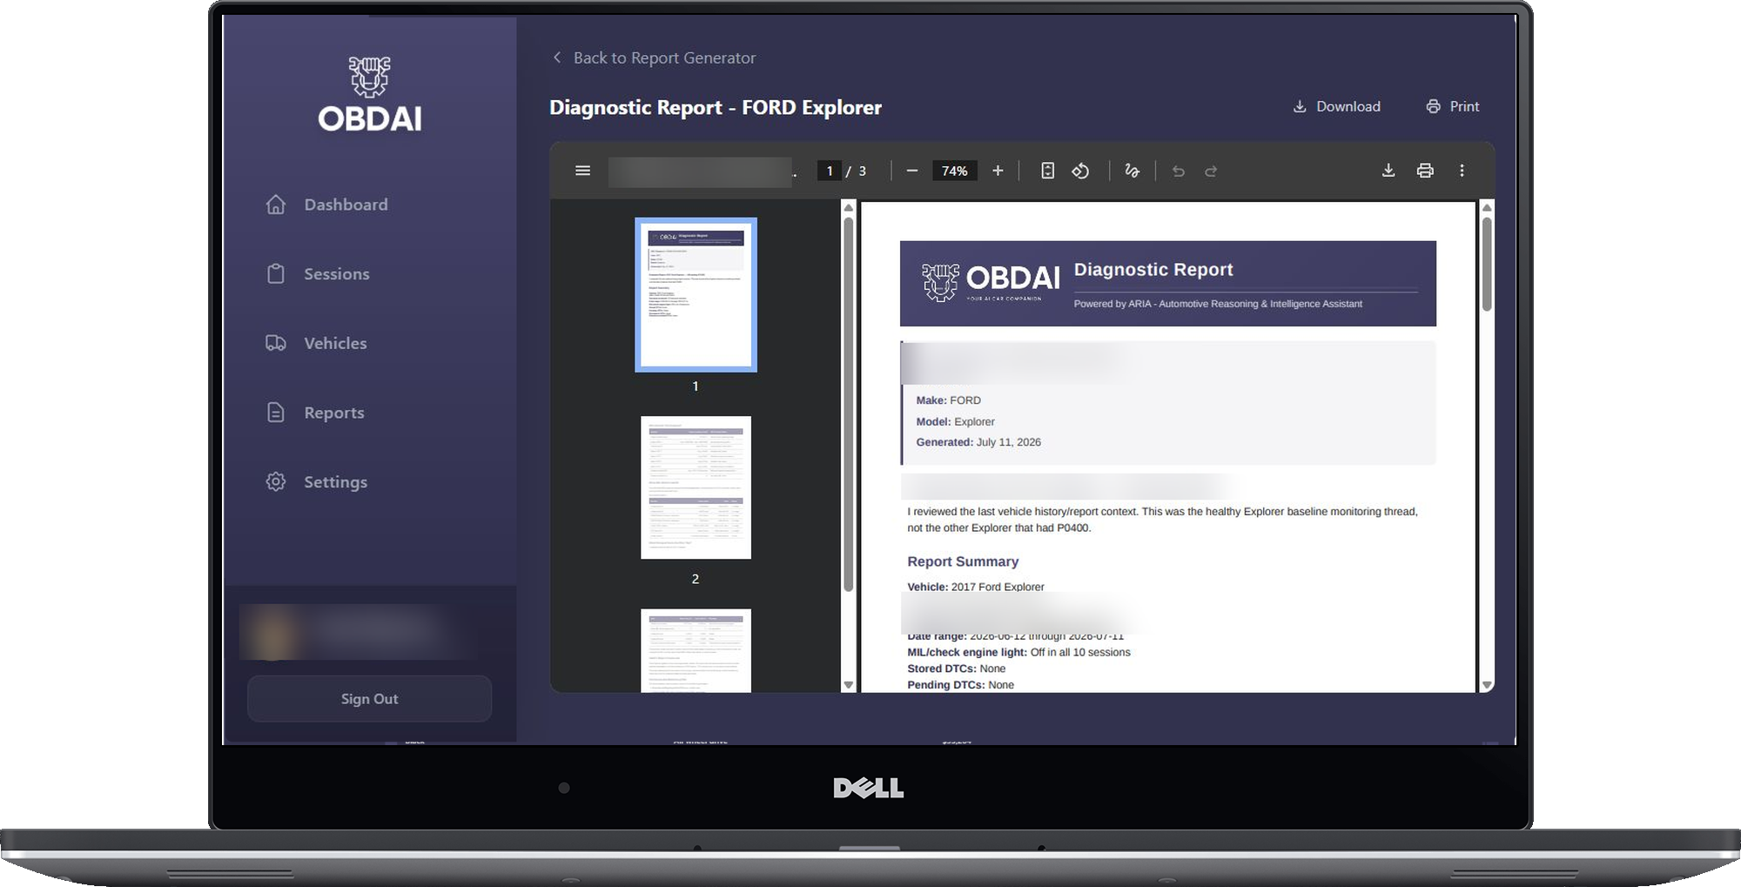The image size is (1741, 887).
Task: Click the PDF page number field
Action: 830,171
